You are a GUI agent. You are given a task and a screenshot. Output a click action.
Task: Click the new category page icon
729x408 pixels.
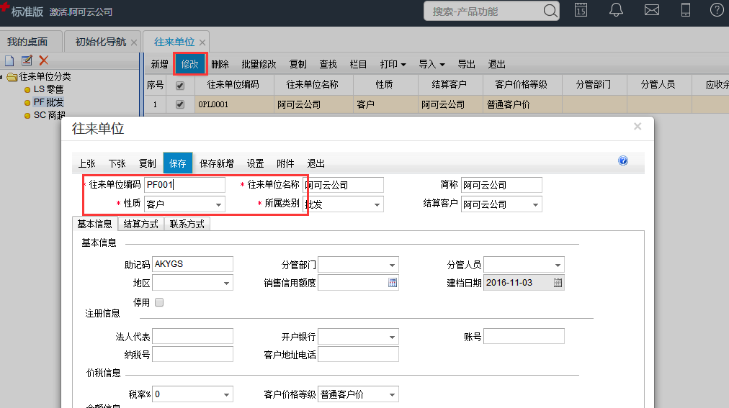tap(9, 60)
